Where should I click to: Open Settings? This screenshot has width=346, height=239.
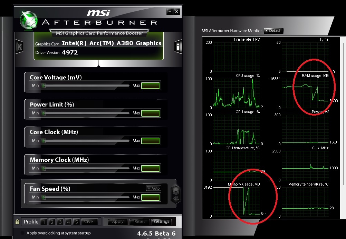[161, 221]
